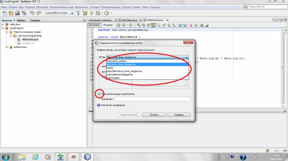This screenshot has height=161, width=288.
Task: Select master branch in list
Action: (x=147, y=68)
